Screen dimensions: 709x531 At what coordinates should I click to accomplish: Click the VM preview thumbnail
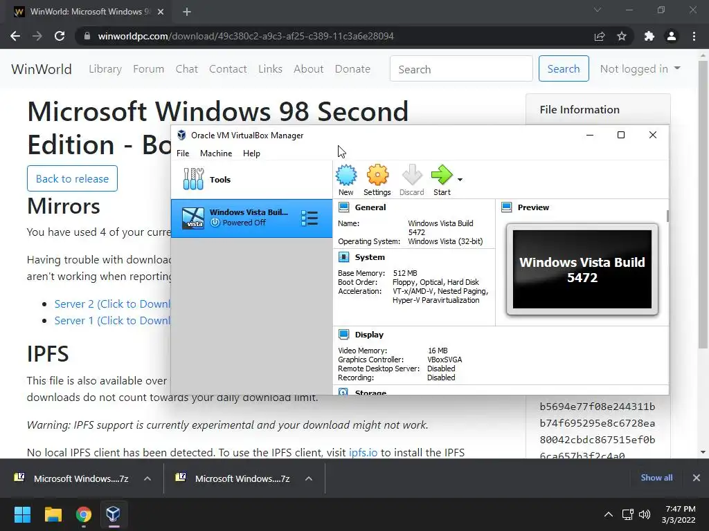[582, 269]
